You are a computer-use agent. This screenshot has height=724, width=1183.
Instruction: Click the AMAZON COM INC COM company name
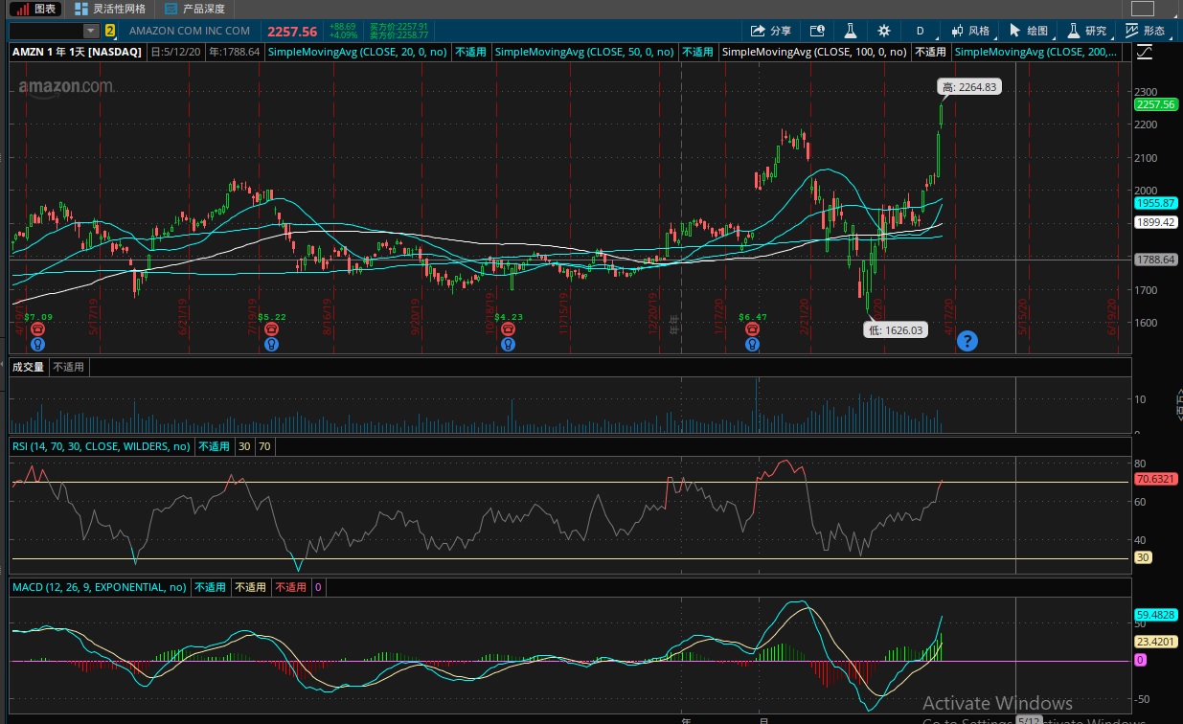click(x=190, y=31)
